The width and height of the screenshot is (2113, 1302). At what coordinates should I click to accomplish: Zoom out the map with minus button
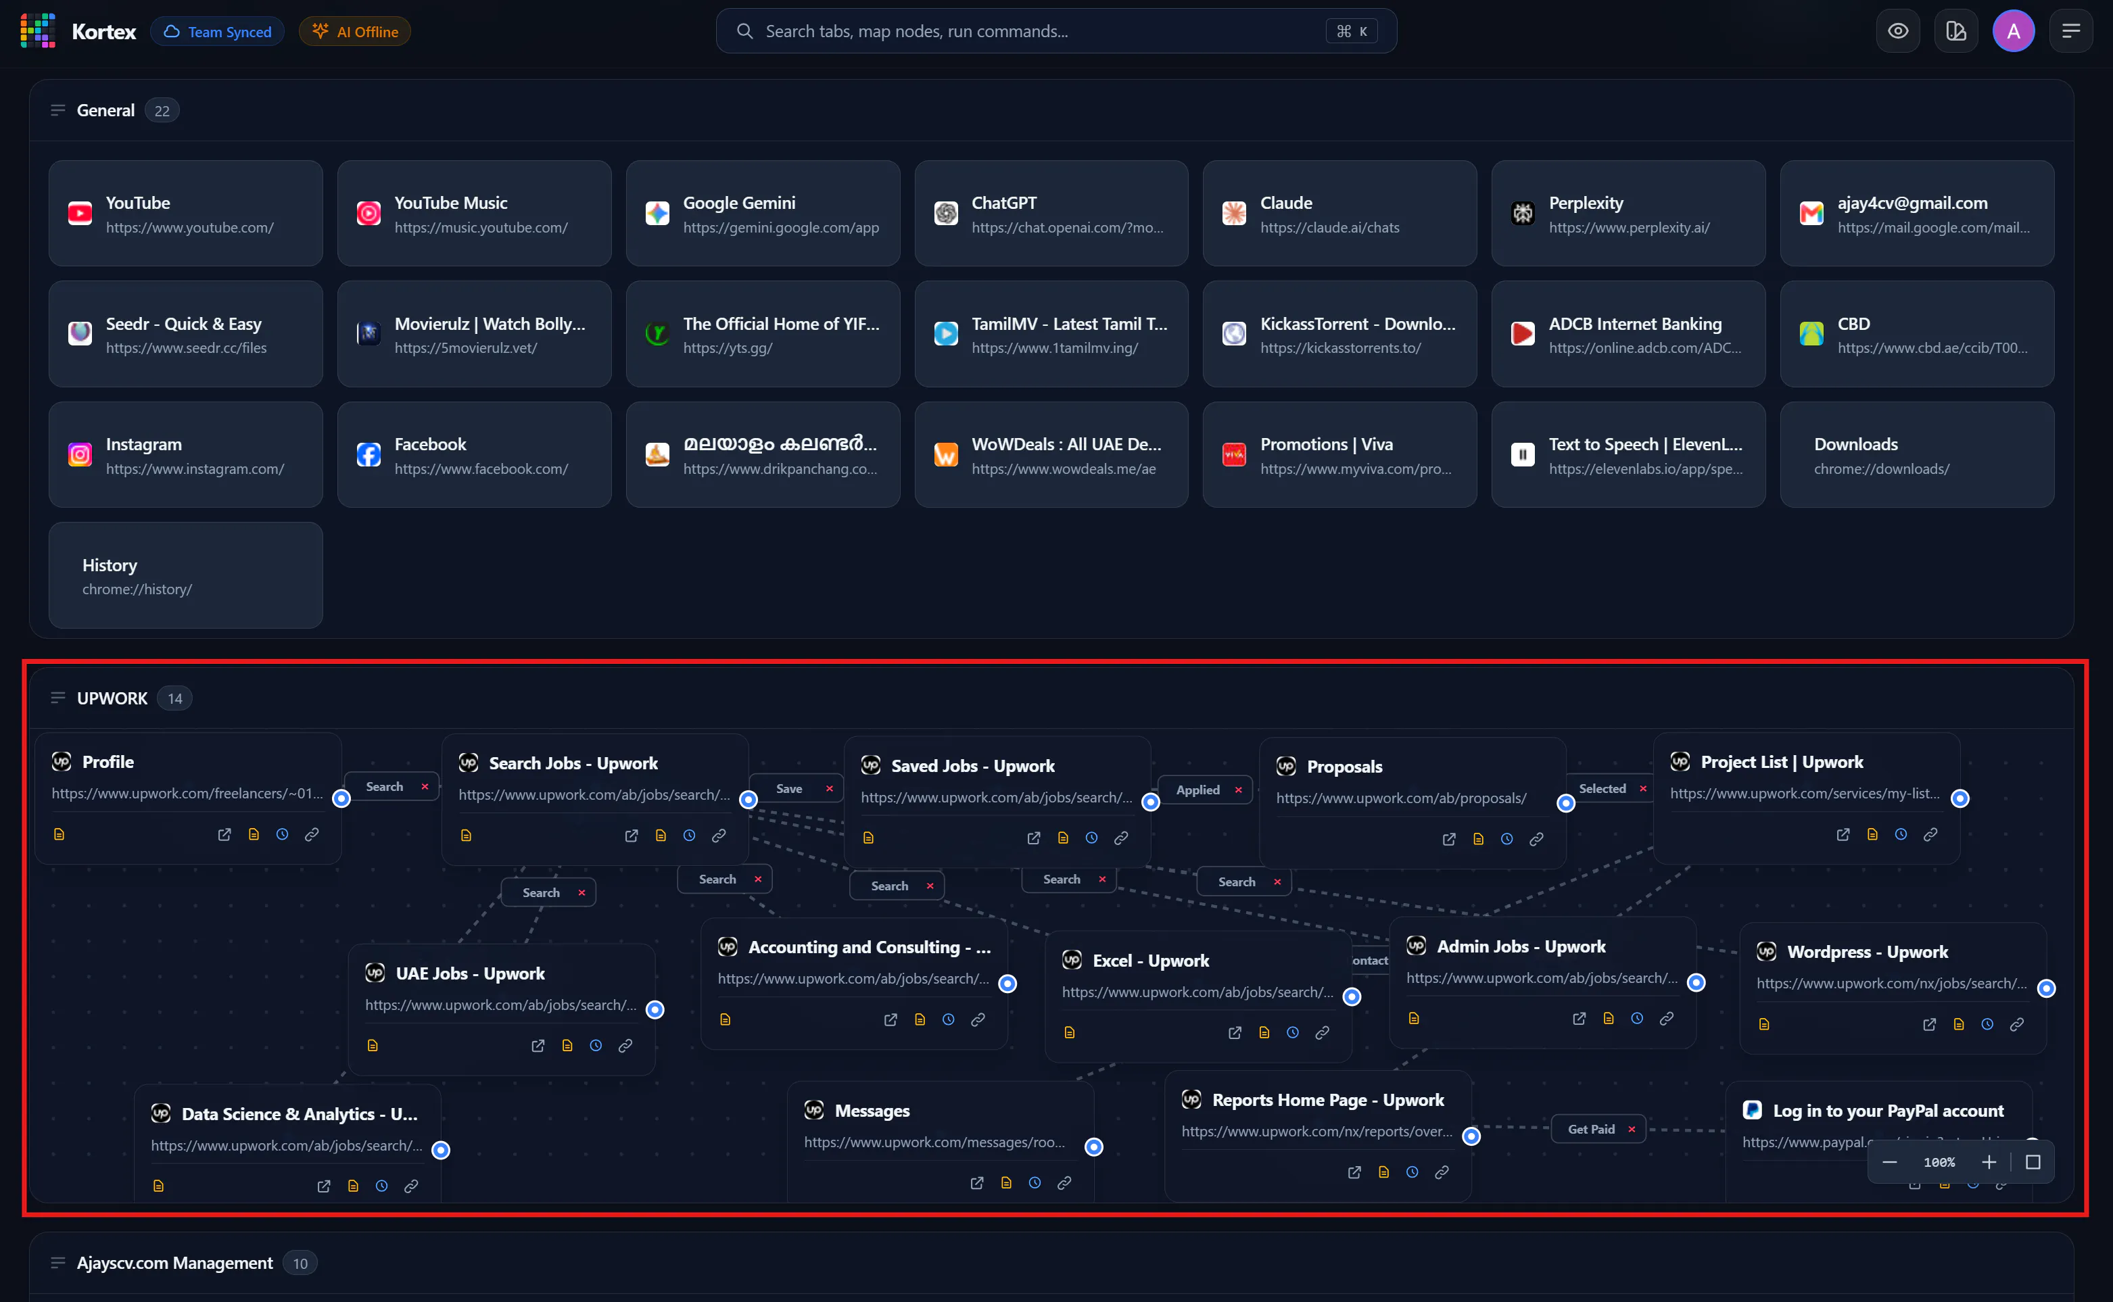coord(1889,1161)
